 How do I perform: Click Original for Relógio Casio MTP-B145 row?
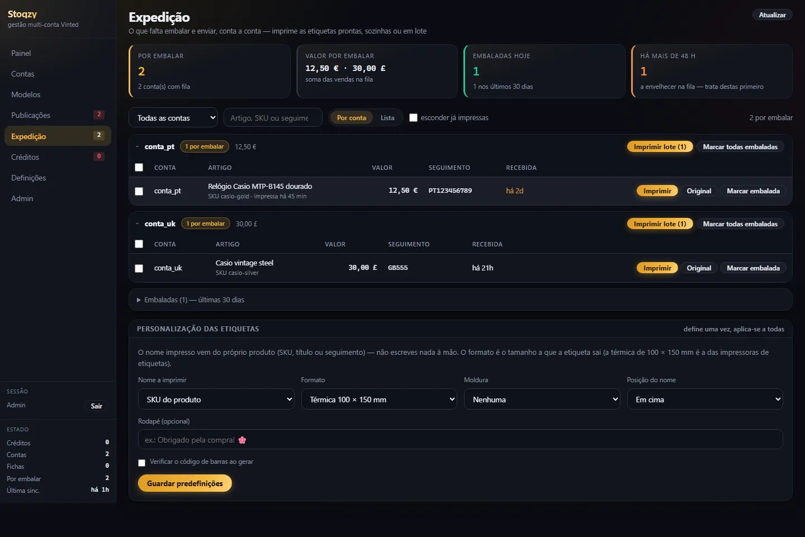click(699, 191)
